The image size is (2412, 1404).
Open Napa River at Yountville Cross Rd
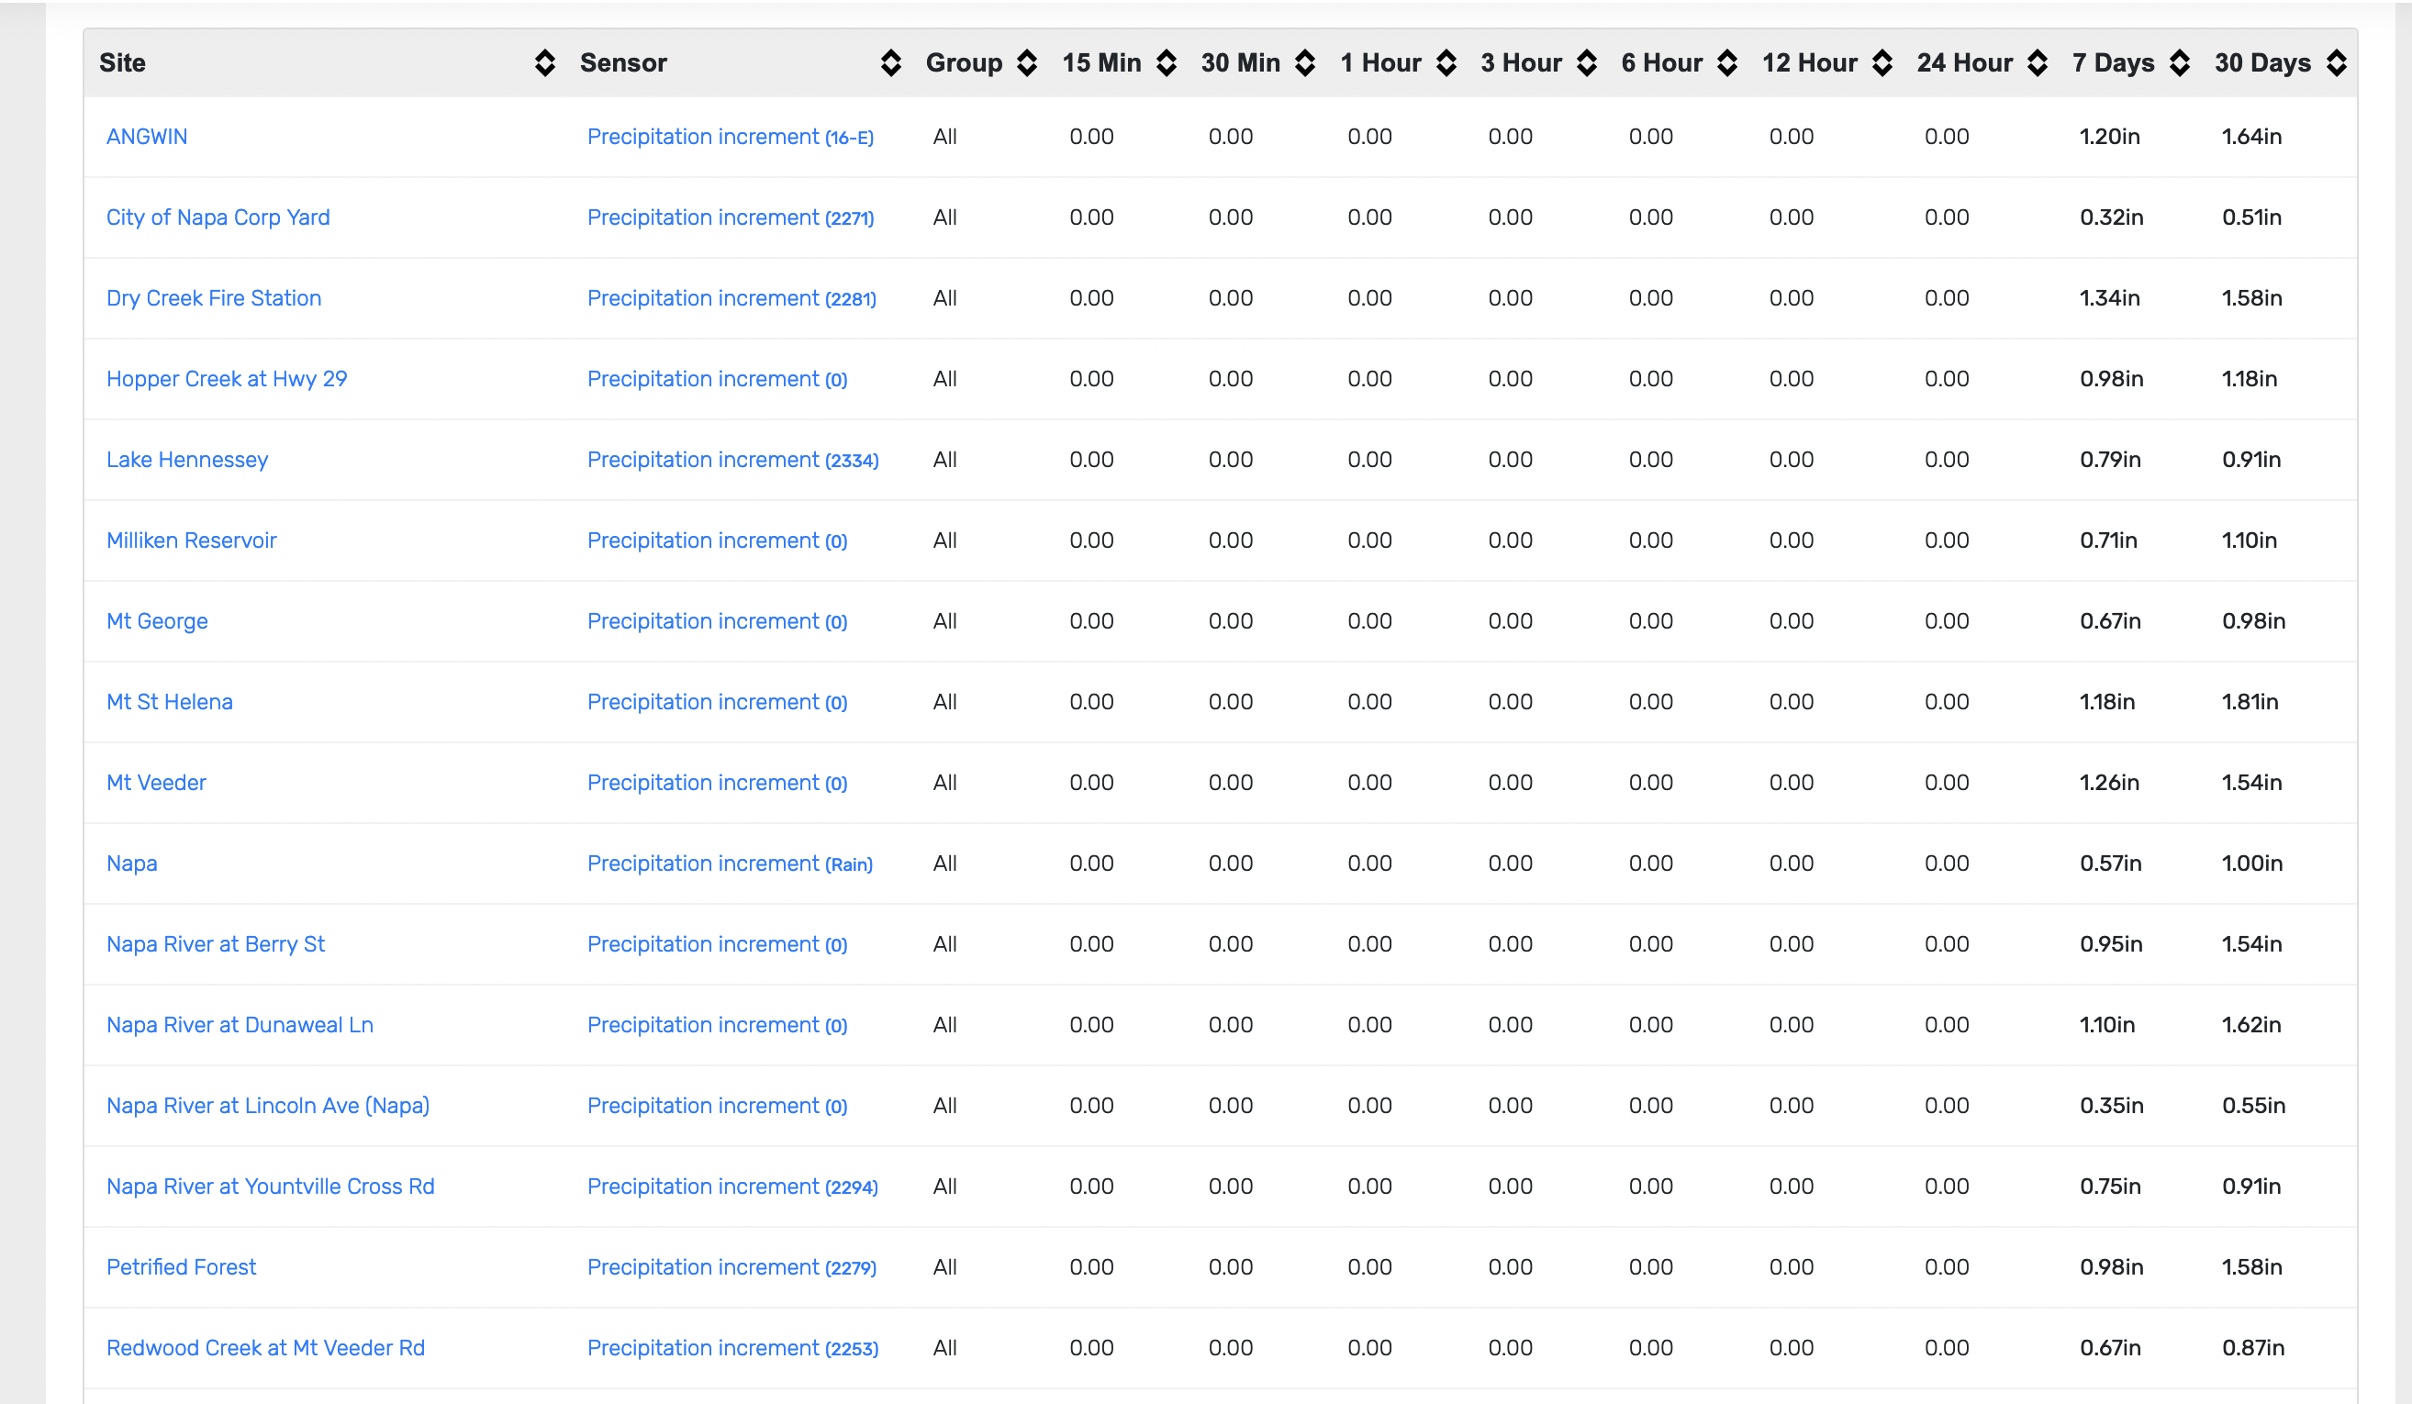[270, 1186]
